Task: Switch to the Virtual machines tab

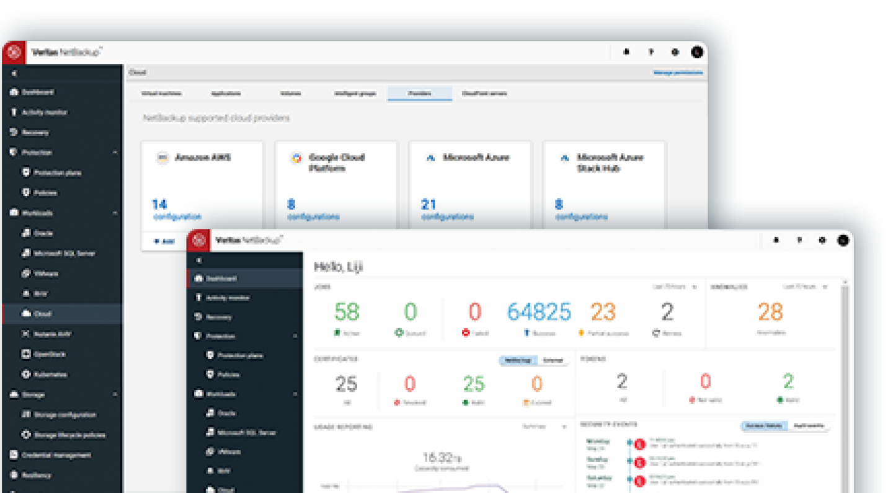Action: point(161,94)
